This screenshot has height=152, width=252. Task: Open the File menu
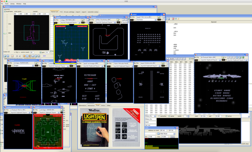2,4
